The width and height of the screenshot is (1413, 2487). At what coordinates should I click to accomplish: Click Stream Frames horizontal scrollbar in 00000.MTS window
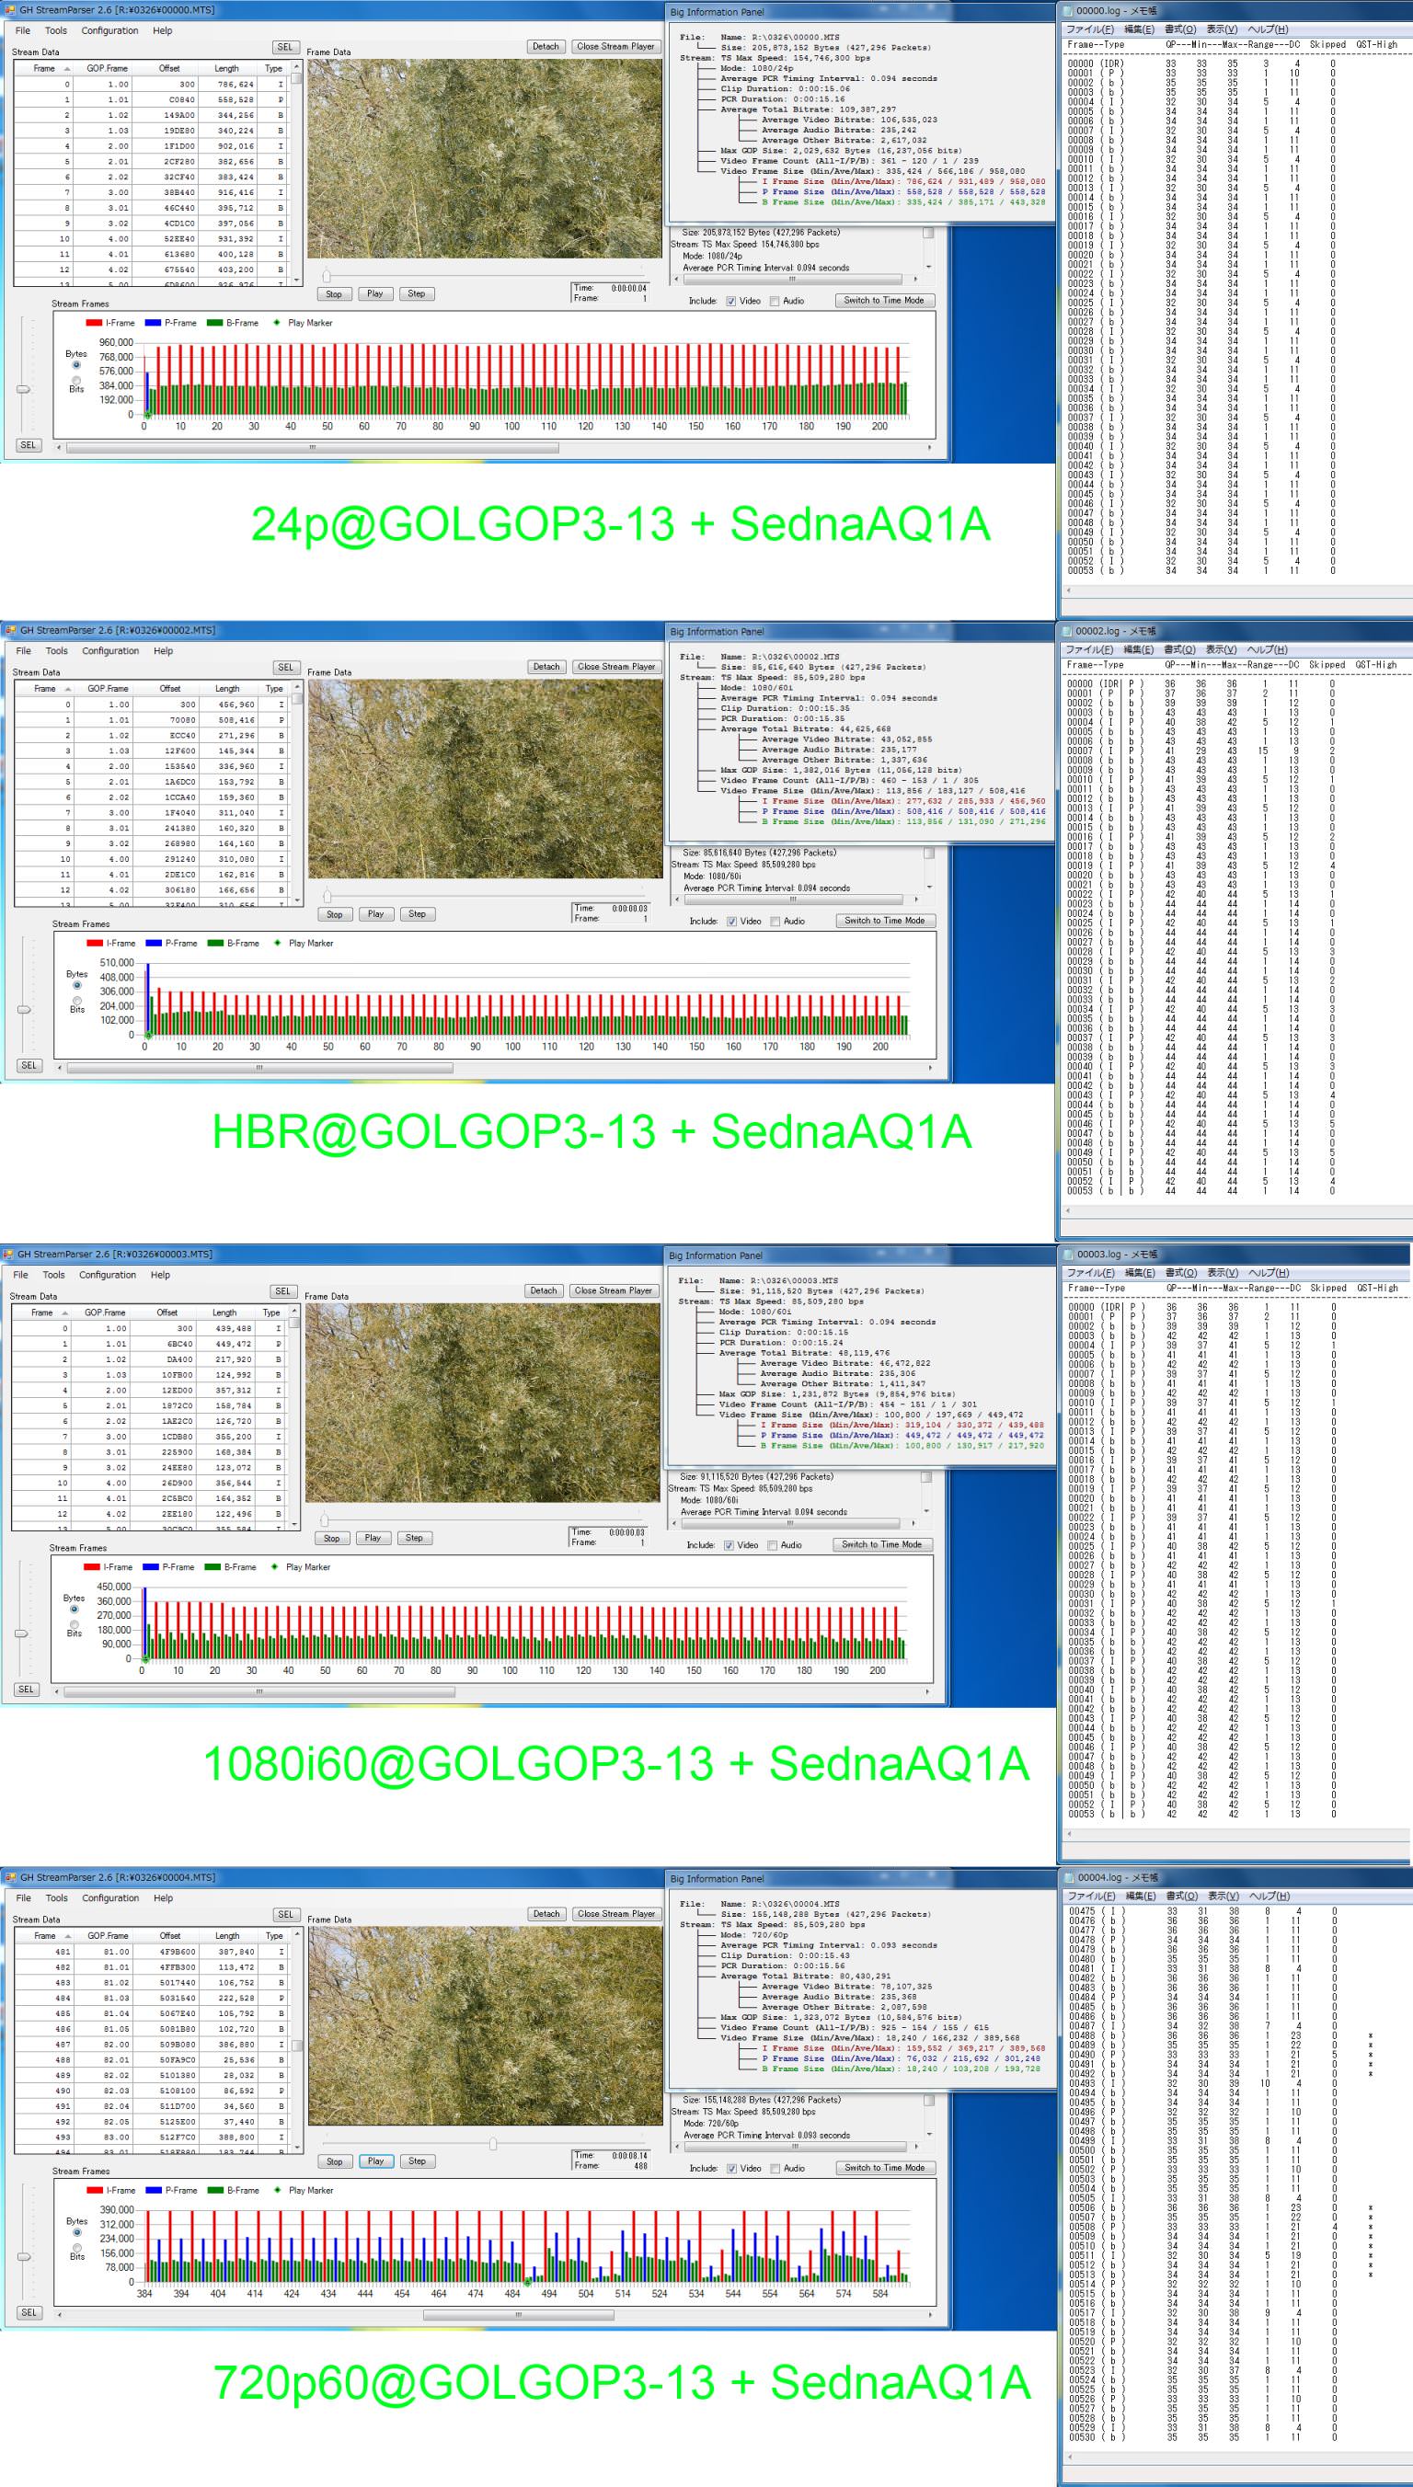pos(312,448)
